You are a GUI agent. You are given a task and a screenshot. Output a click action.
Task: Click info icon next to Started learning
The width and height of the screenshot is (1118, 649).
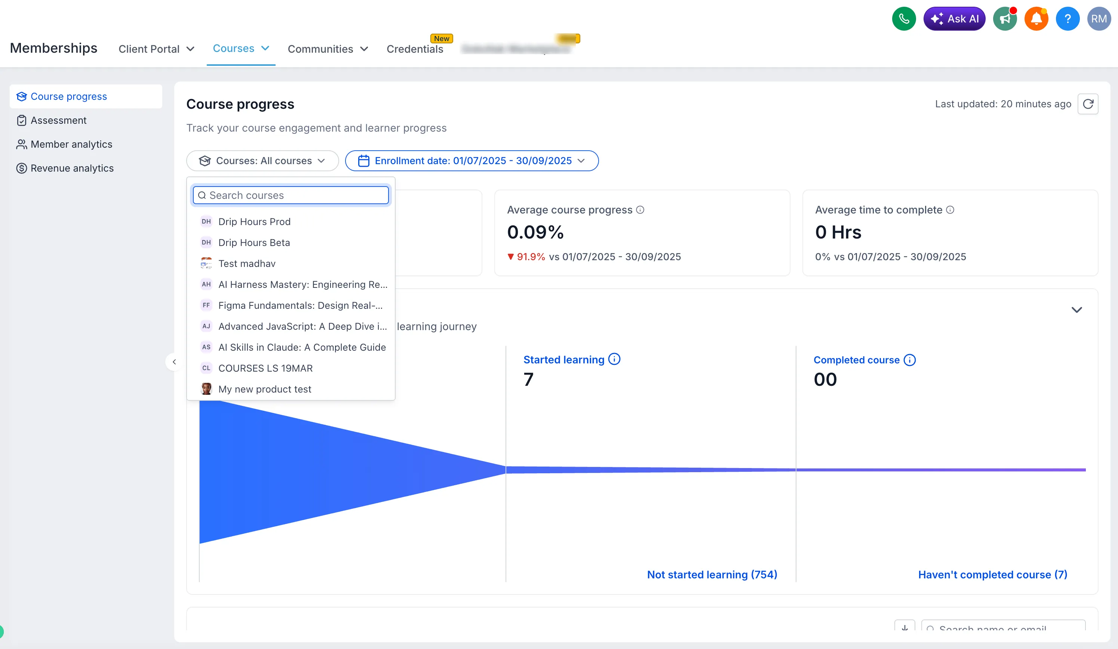[614, 359]
